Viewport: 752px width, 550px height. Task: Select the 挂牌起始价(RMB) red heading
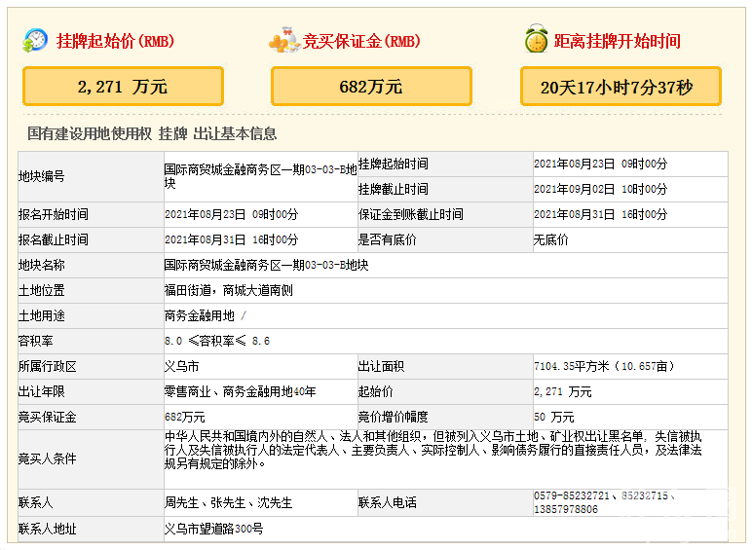click(x=114, y=42)
